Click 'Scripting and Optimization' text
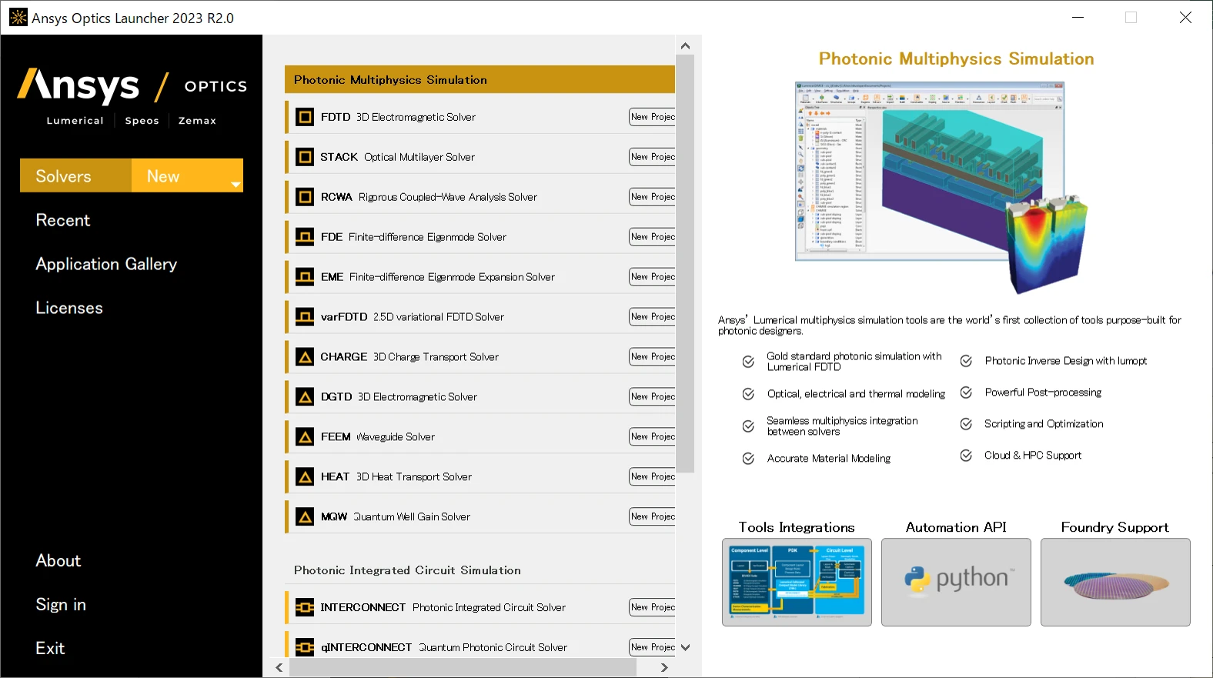1213x678 pixels. pyautogui.click(x=1044, y=424)
